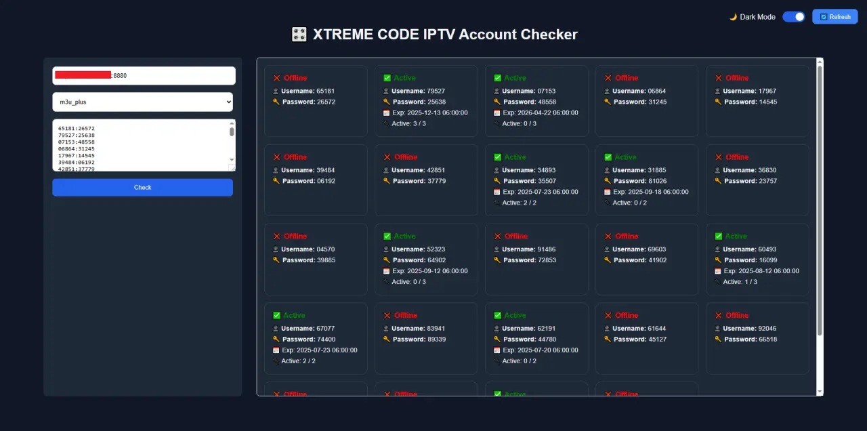The height and width of the screenshot is (431, 867).
Task: Click the key icon beside Password 48558
Action: pos(496,102)
